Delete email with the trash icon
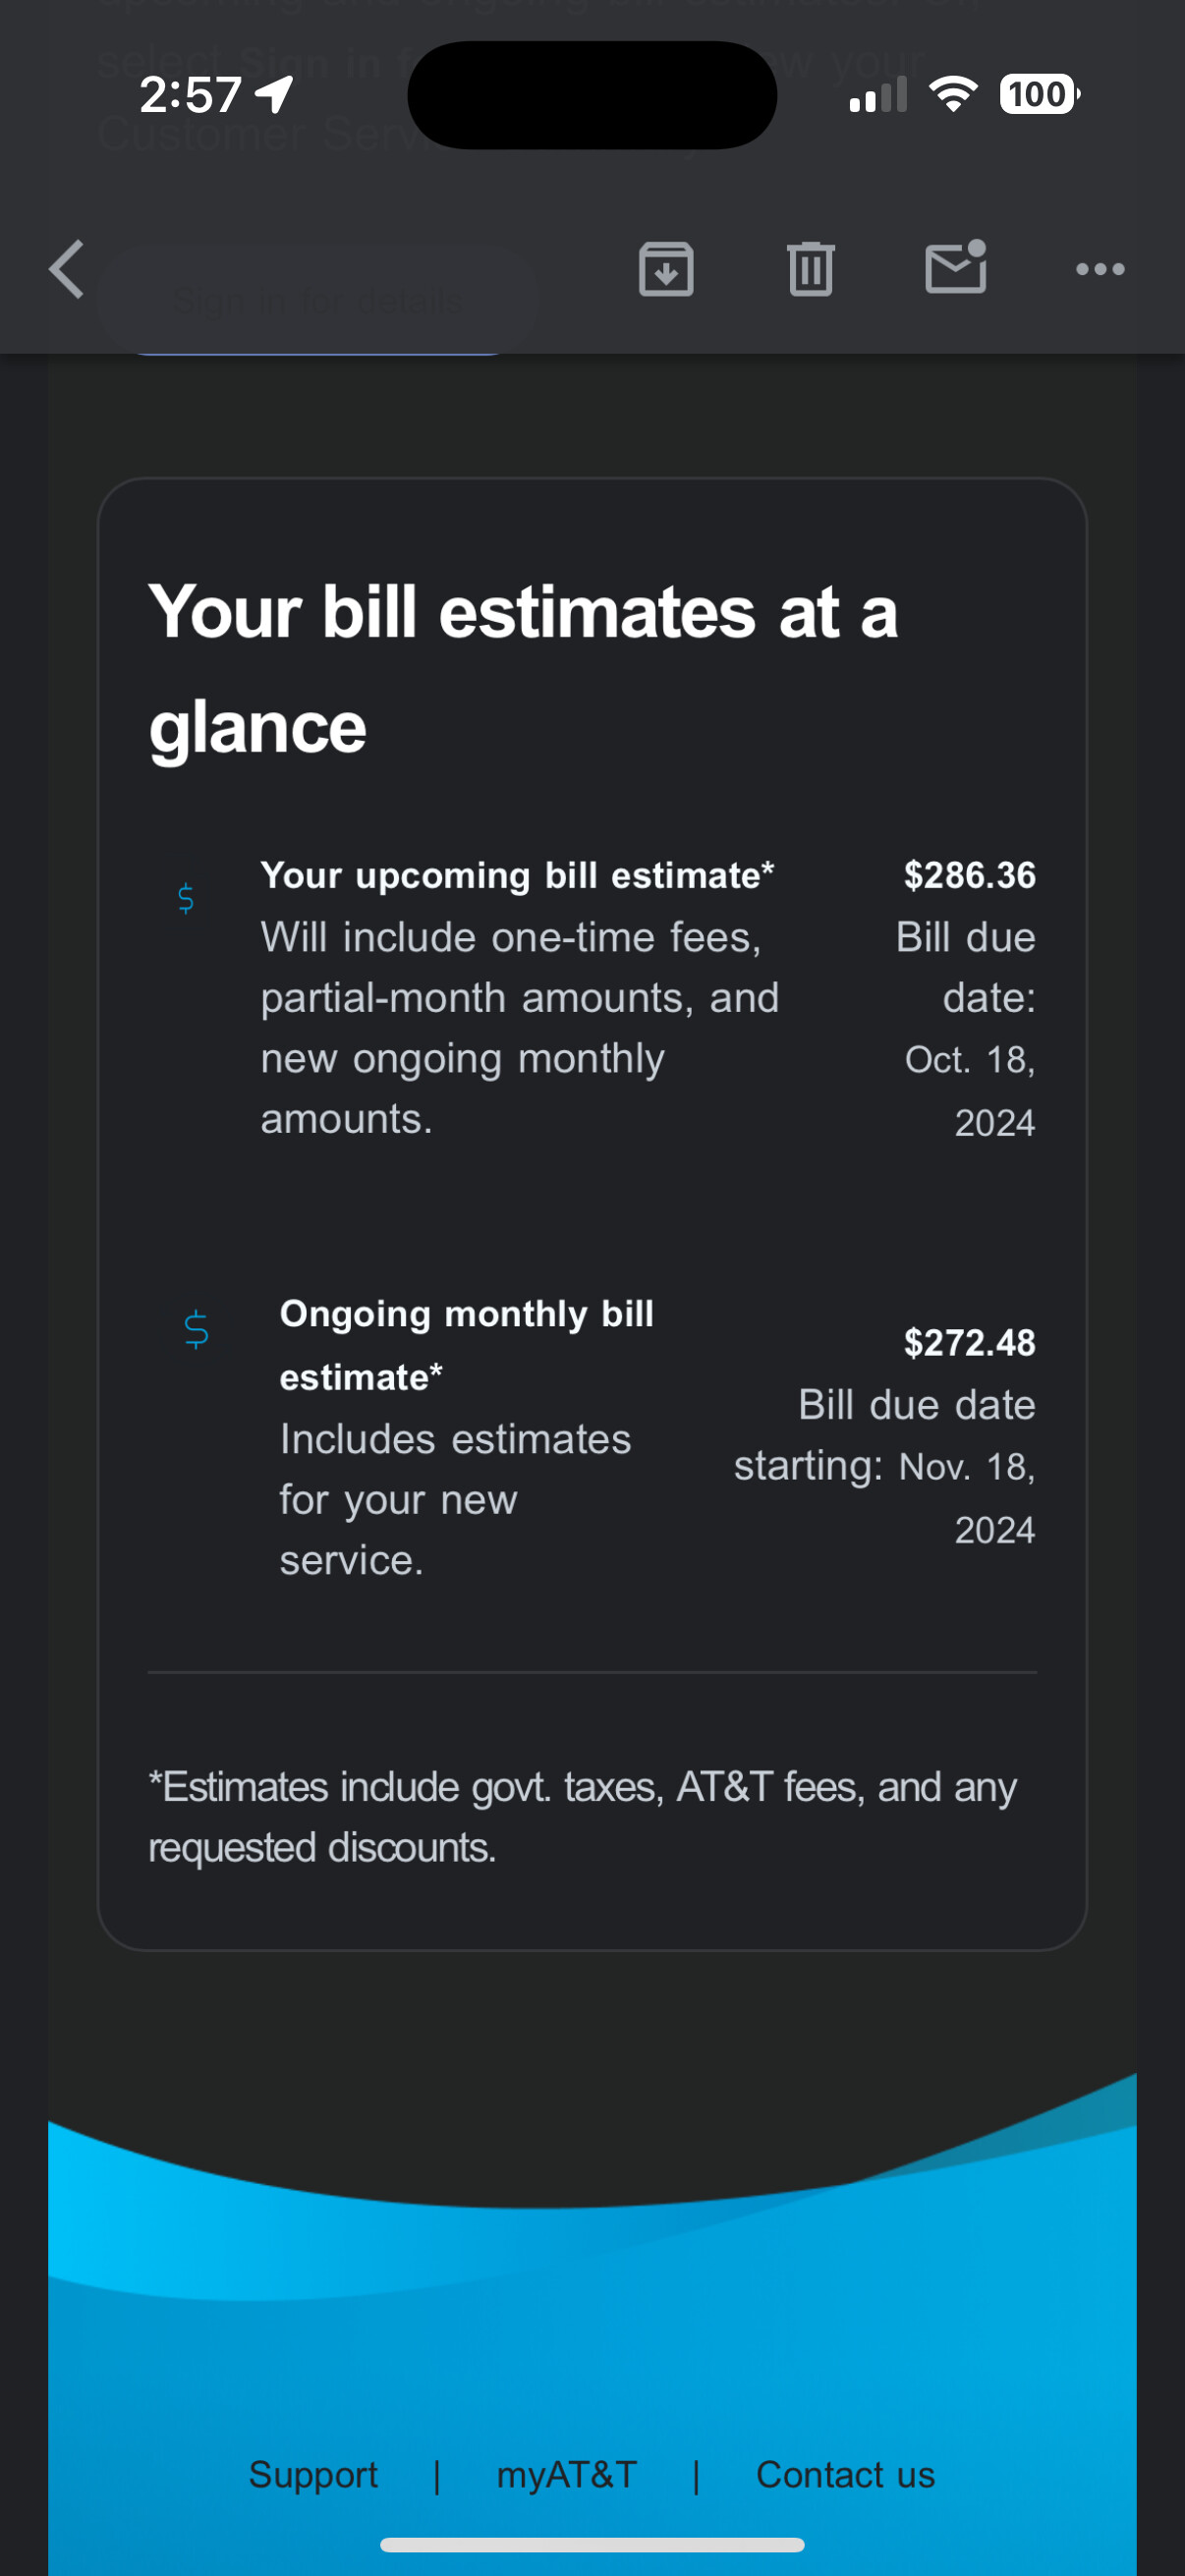 click(x=810, y=269)
